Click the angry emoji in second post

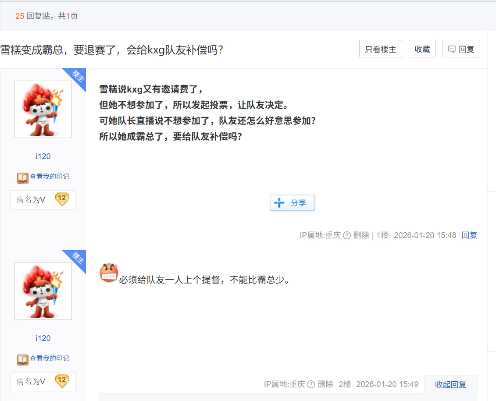click(109, 273)
